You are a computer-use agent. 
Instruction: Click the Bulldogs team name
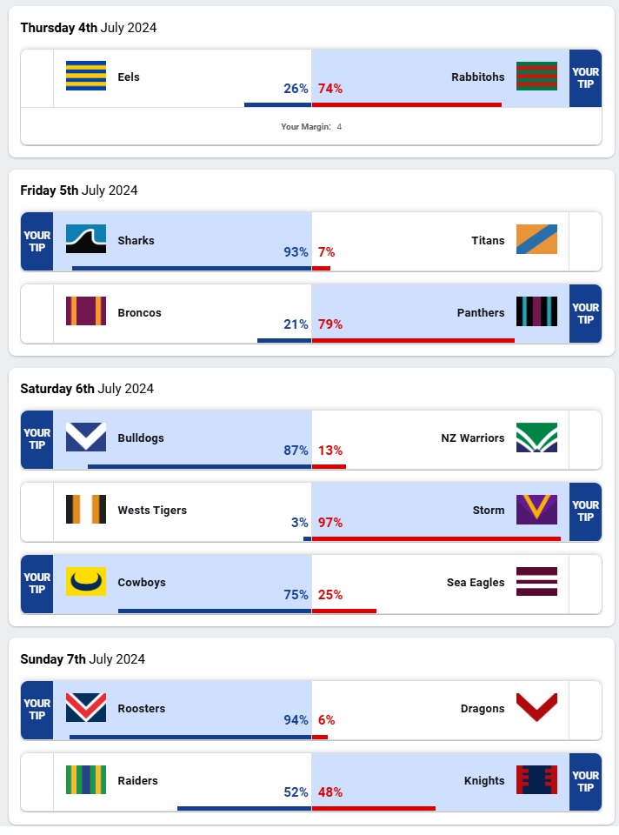pyautogui.click(x=141, y=438)
